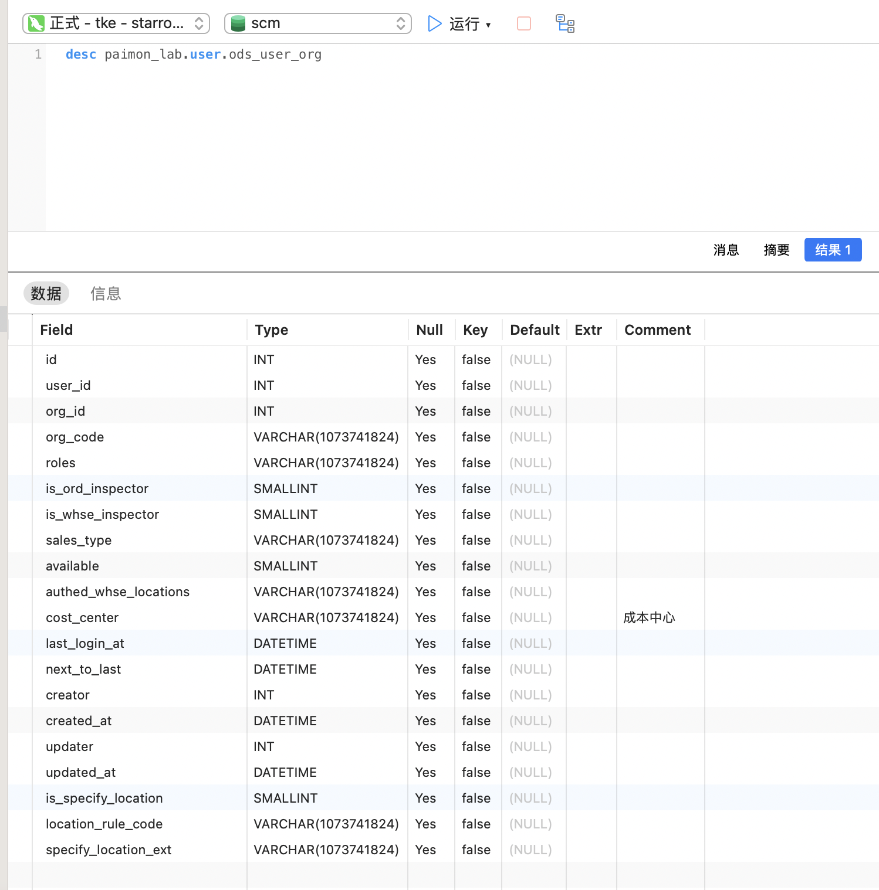Open the scm database dropdown

[x=317, y=23]
